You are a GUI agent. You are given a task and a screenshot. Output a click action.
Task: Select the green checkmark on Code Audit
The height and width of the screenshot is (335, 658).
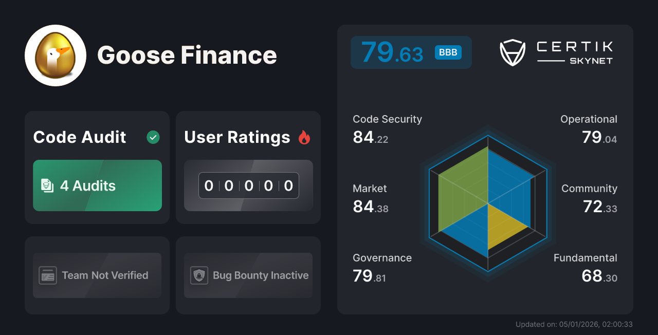tap(153, 137)
